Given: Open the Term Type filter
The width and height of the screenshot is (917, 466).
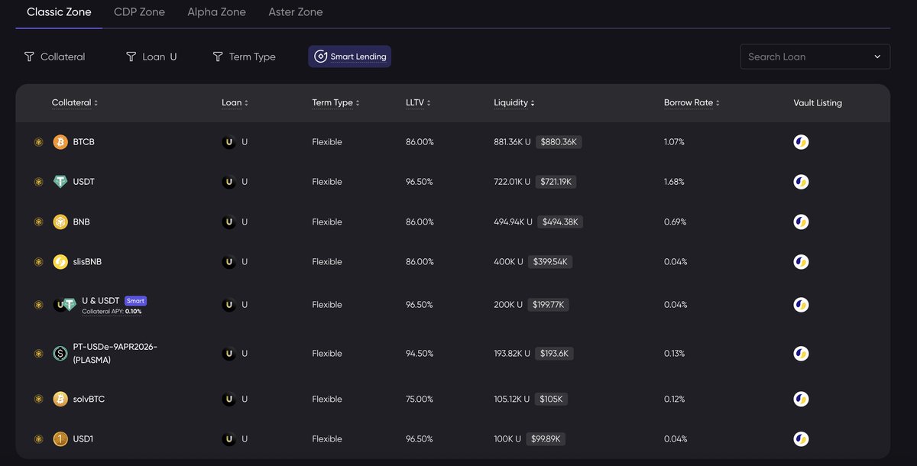Looking at the screenshot, I should 244,56.
